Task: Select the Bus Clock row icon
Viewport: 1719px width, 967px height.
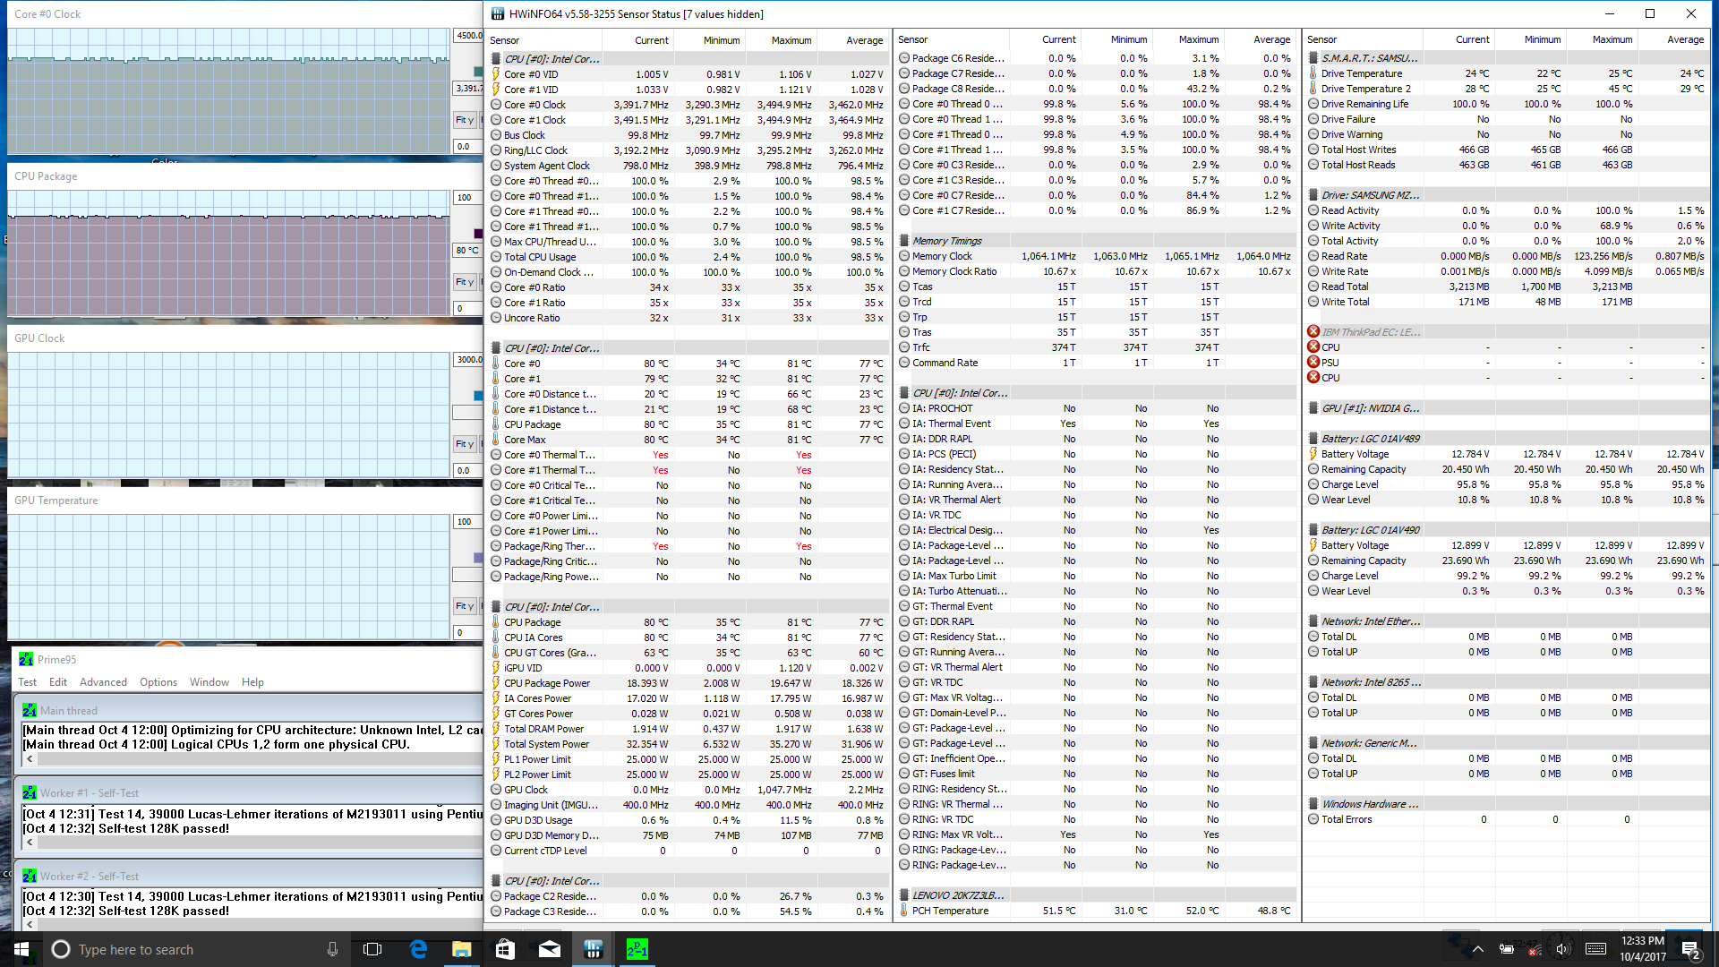Action: [x=495, y=135]
